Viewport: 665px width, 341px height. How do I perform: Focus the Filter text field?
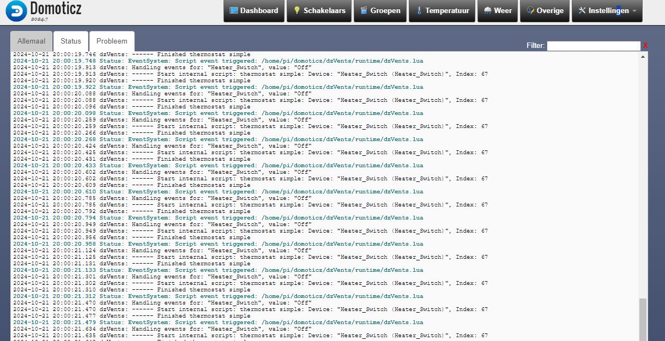pos(594,46)
